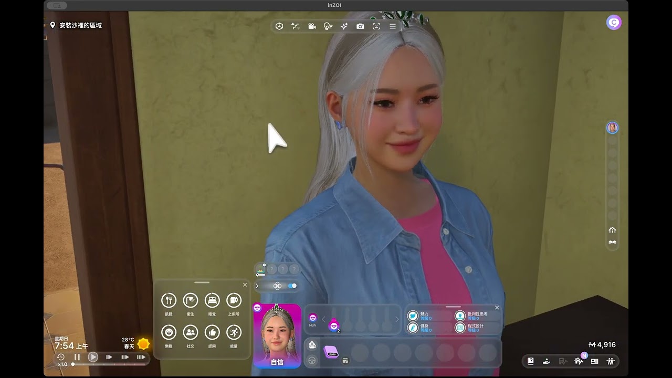Toggle the blue switch beside the clover icon
The width and height of the screenshot is (672, 378).
292,286
